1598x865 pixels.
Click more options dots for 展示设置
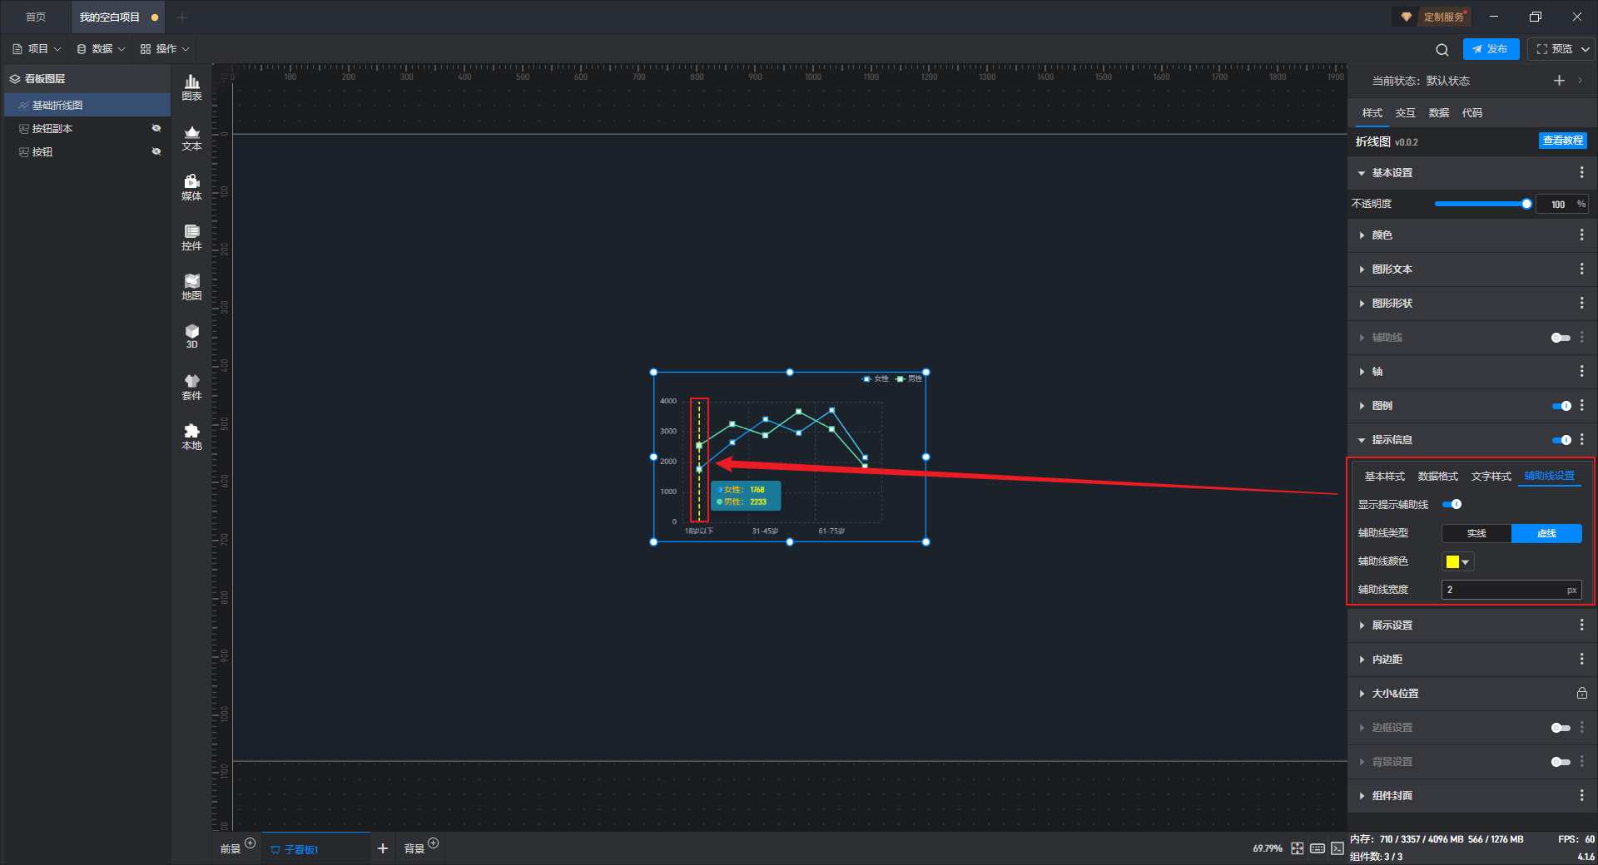1581,625
